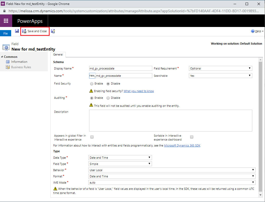Open the Format dropdown
The width and height of the screenshot is (265, 202).
pos(172,176)
